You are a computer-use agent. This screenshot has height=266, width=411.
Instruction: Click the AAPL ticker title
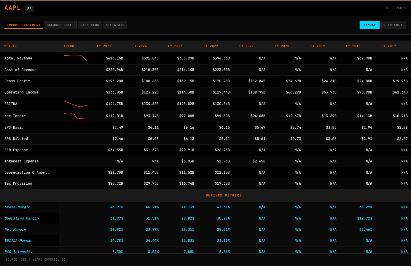click(x=12, y=8)
